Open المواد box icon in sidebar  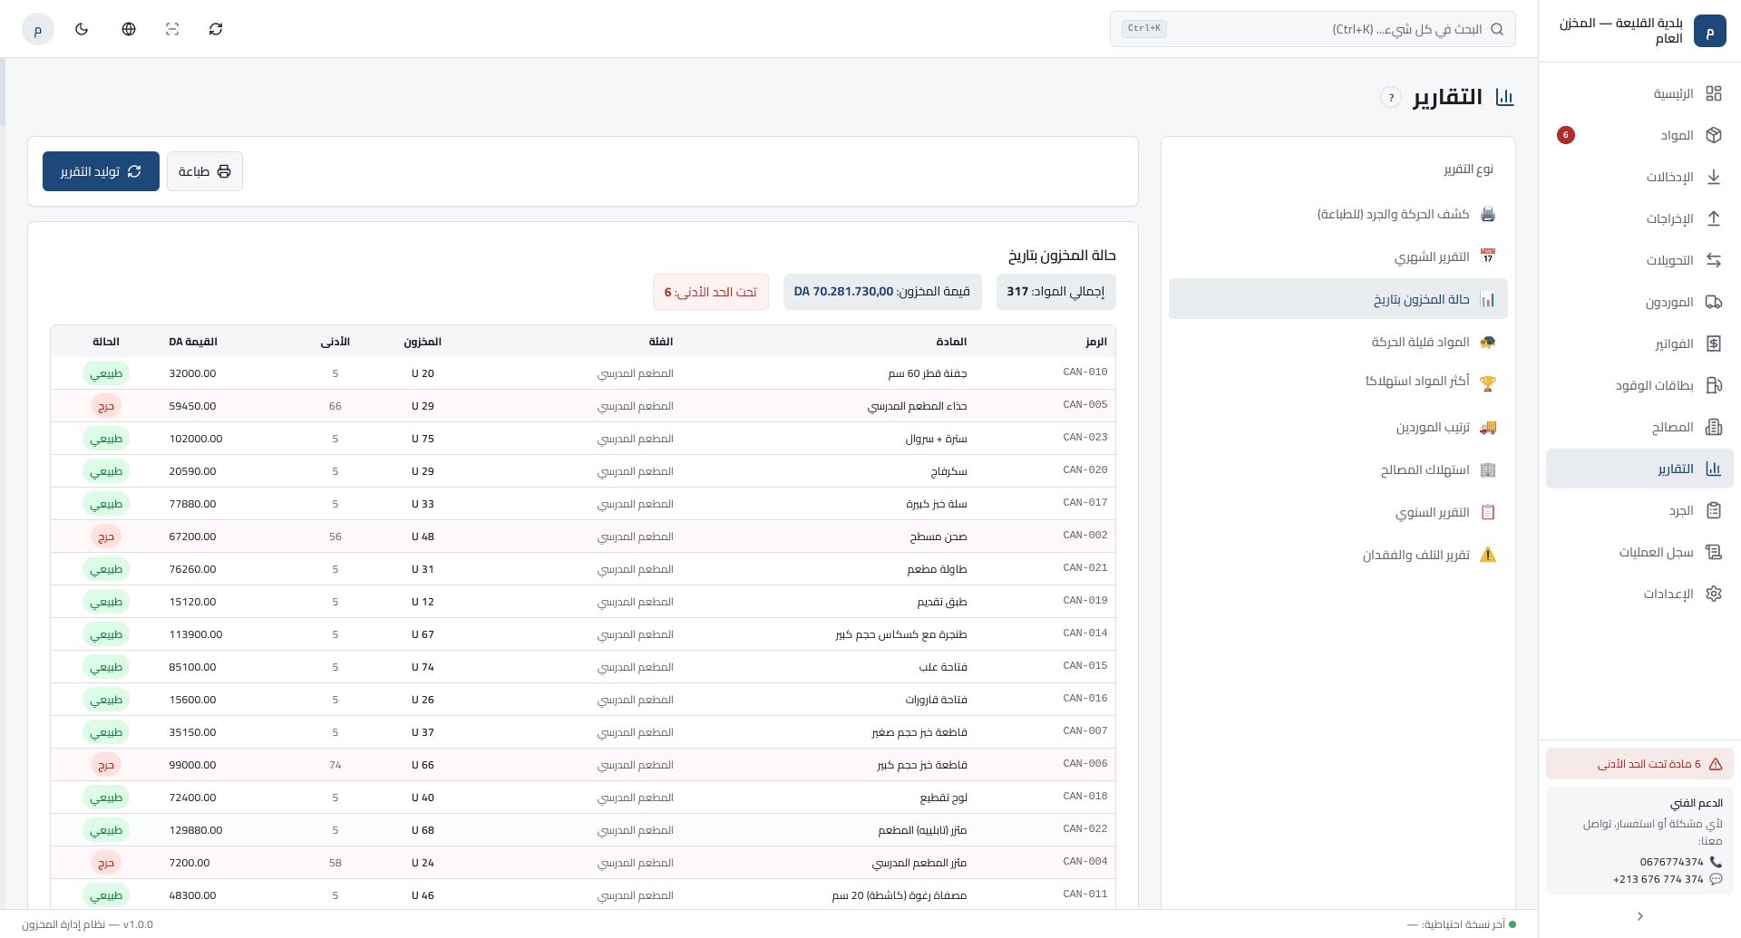pyautogui.click(x=1714, y=135)
